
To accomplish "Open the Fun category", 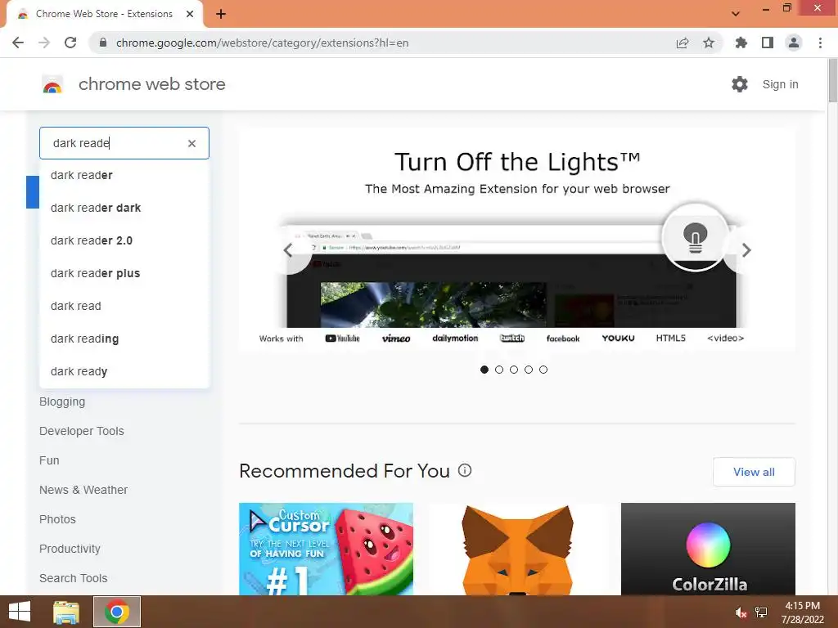I will [x=49, y=460].
